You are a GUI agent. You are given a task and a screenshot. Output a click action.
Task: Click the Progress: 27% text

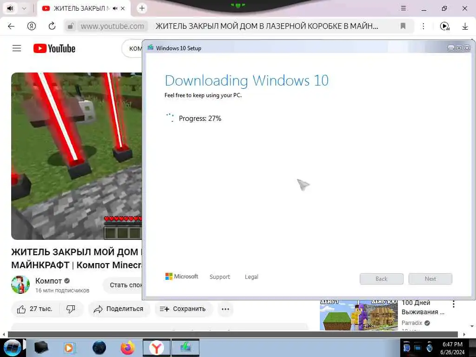[x=200, y=119]
